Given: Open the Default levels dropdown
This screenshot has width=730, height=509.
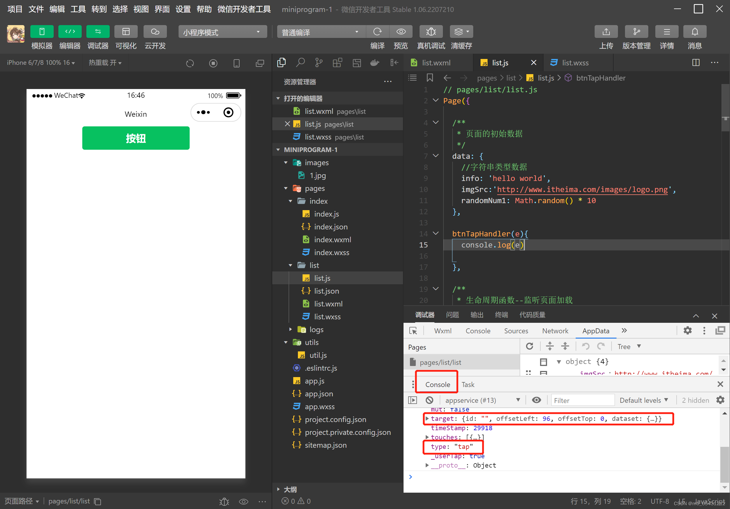Looking at the screenshot, I should 644,400.
